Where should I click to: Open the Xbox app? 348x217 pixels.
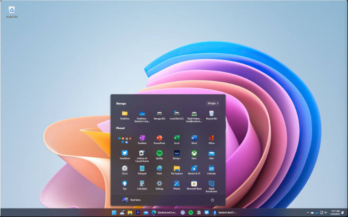pos(194,155)
